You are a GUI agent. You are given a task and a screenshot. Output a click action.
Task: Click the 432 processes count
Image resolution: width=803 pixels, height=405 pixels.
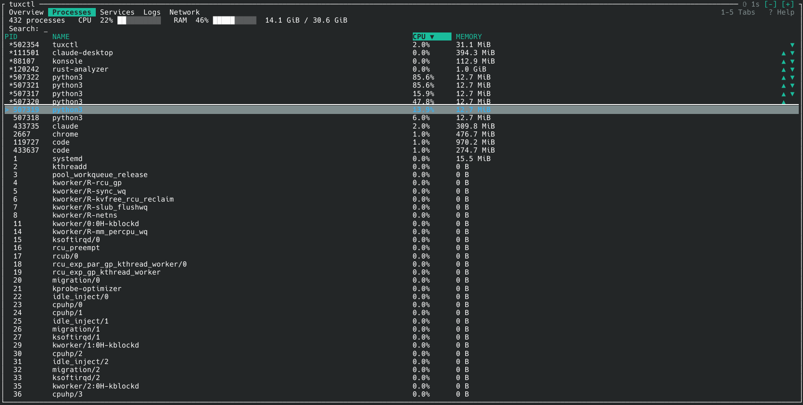click(37, 20)
